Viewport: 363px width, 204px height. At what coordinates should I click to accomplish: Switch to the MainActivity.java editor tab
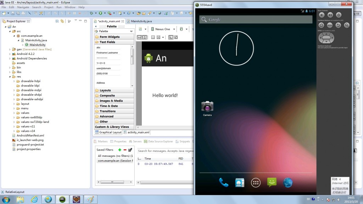click(141, 21)
